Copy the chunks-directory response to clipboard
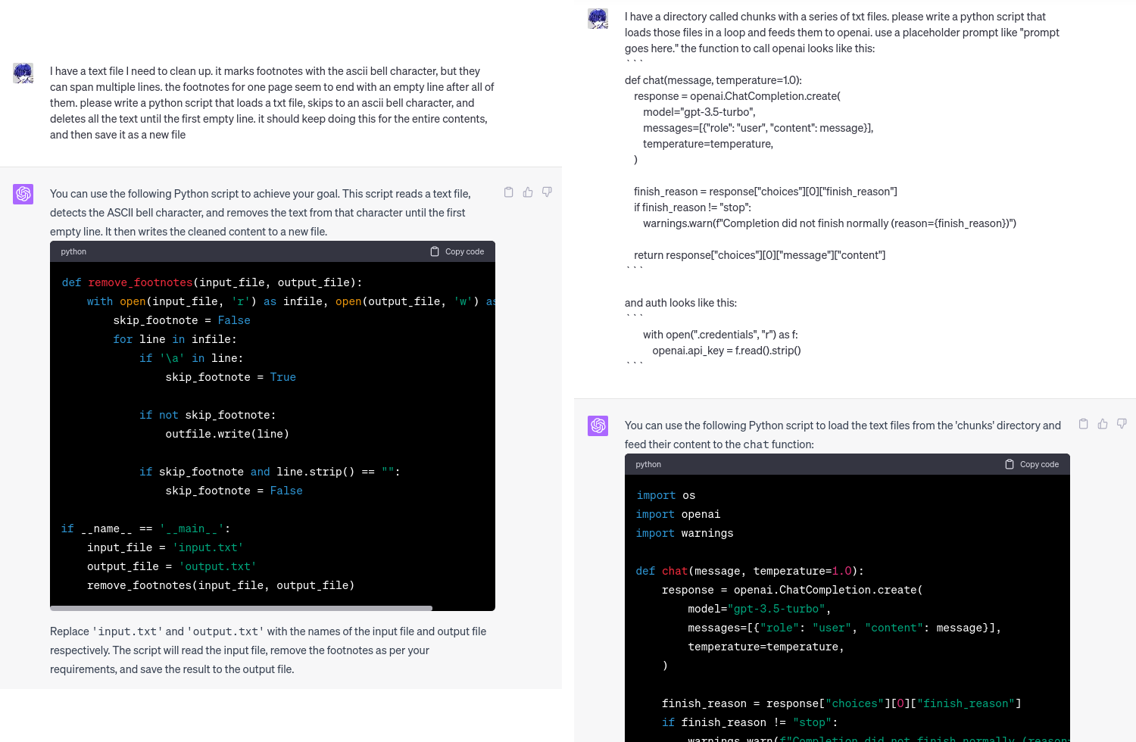 point(1083,423)
